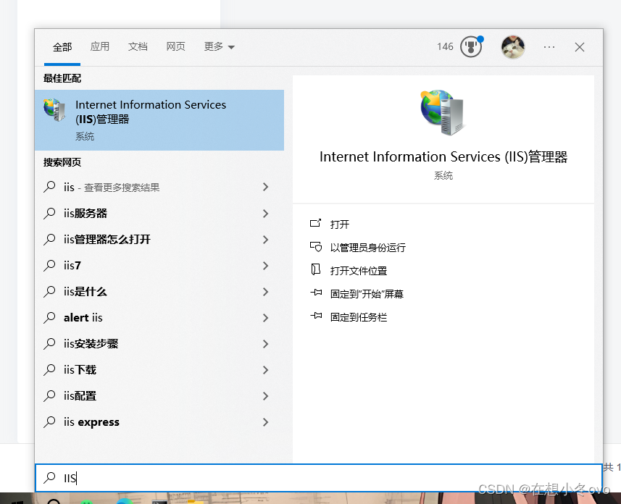
Task: Close the search panel with X
Action: click(580, 47)
